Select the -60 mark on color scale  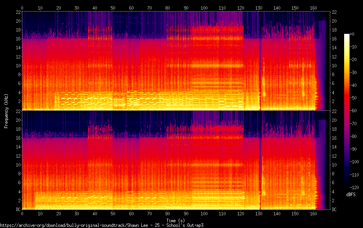pos(353,110)
